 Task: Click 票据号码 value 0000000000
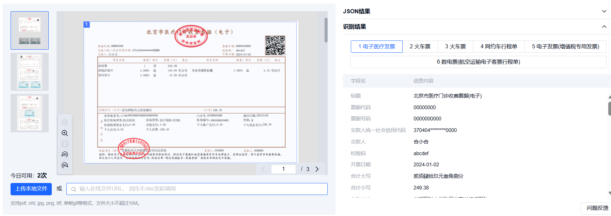pos(427,119)
